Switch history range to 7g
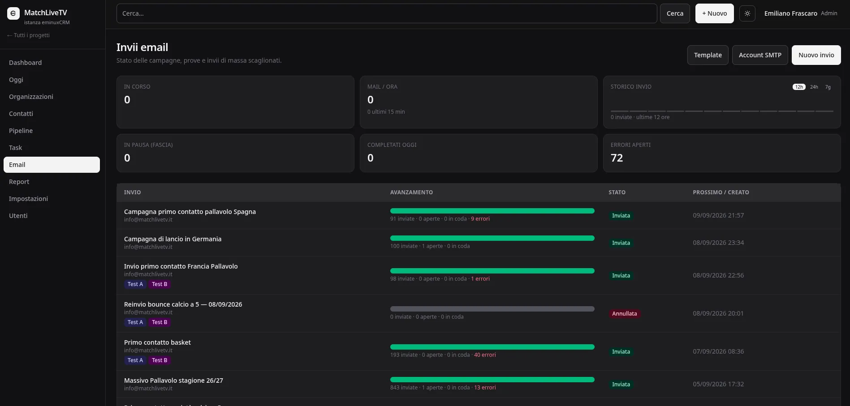 point(828,87)
